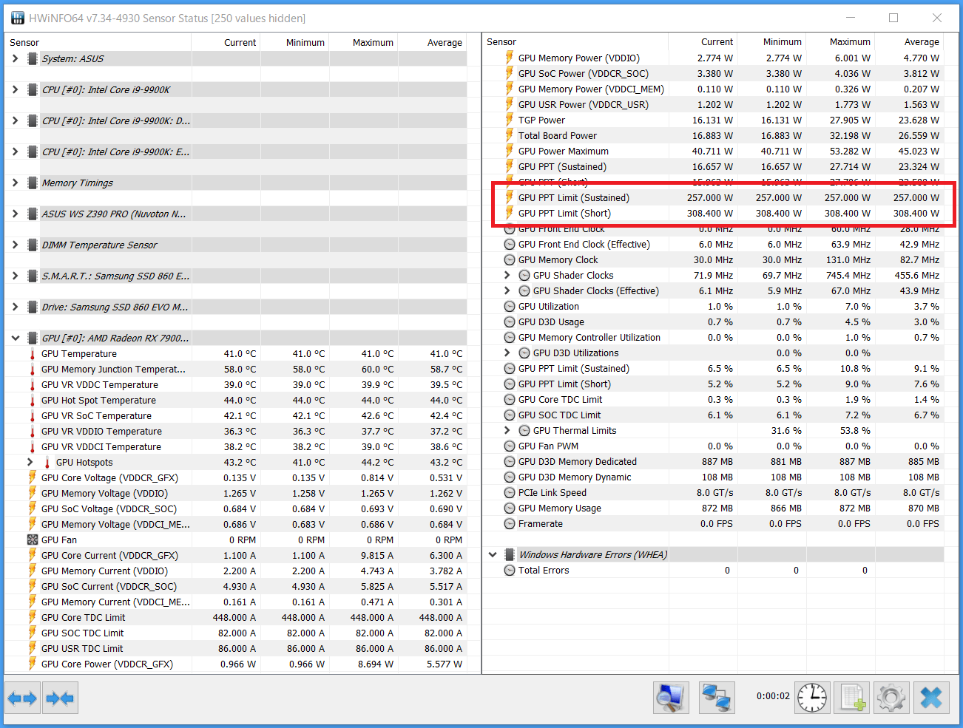Select the GPU USR TDC Limit row
Screen dimensions: 963x728
237,648
